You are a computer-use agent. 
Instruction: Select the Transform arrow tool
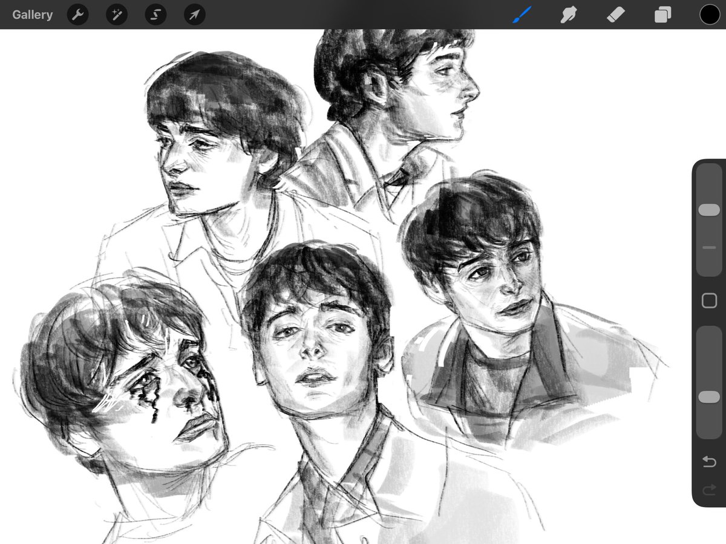pos(194,15)
